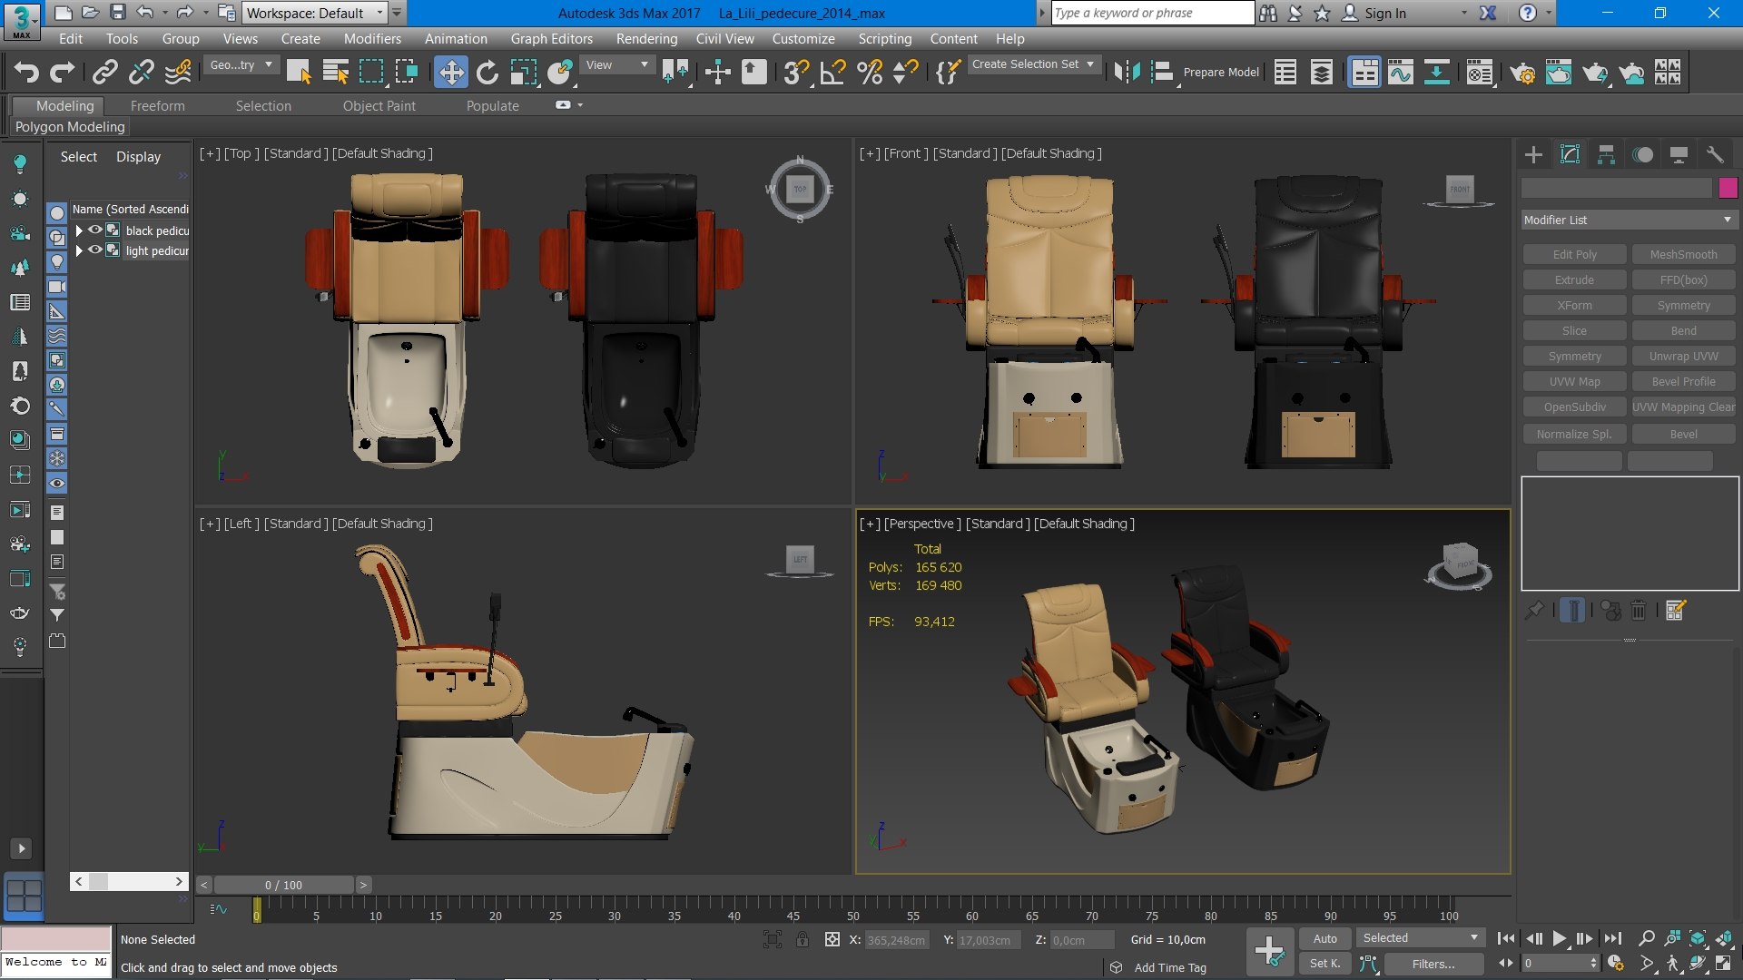Open the Create tab plus icon in the command panel
Image resolution: width=1743 pixels, height=980 pixels.
(1533, 154)
